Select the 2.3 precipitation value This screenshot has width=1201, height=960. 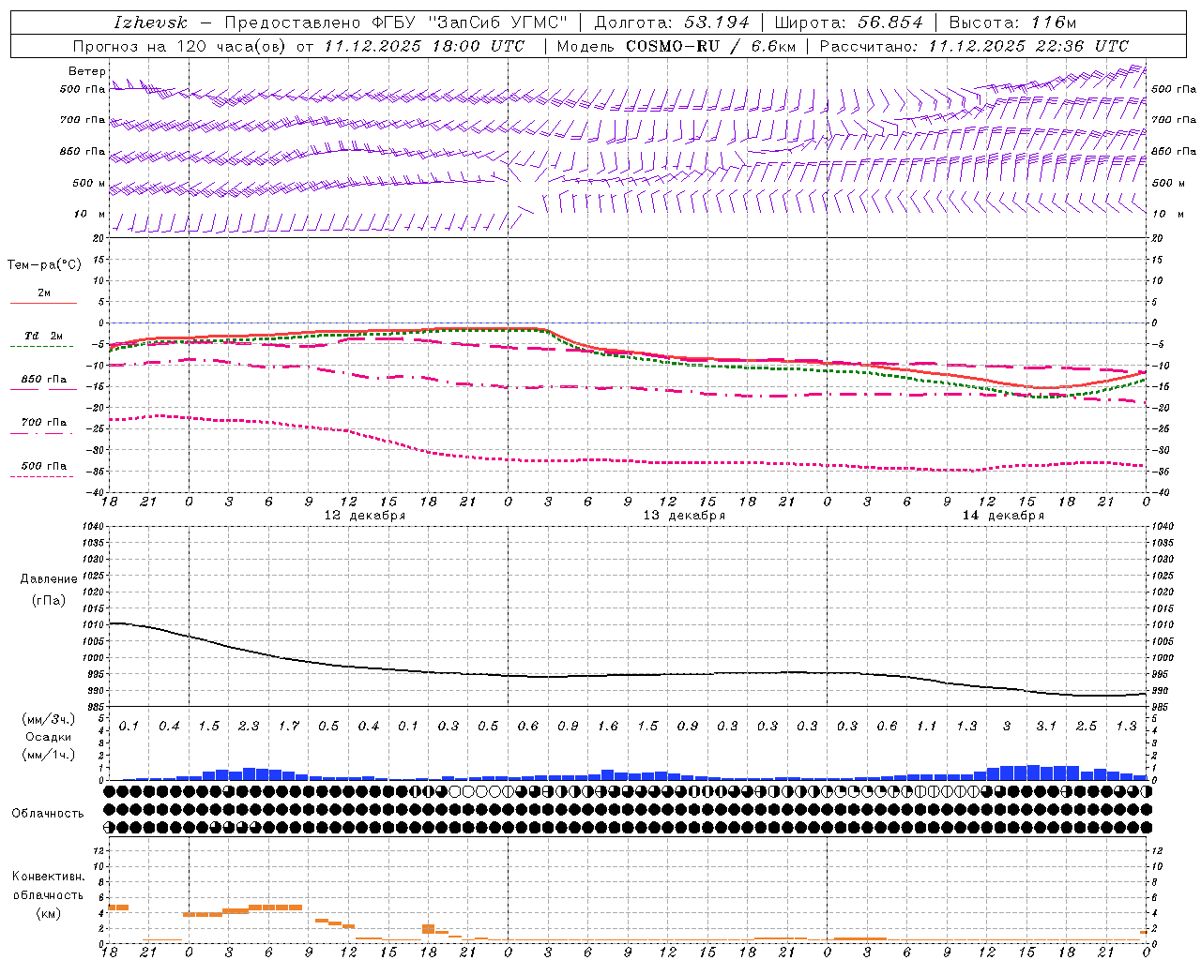(249, 726)
